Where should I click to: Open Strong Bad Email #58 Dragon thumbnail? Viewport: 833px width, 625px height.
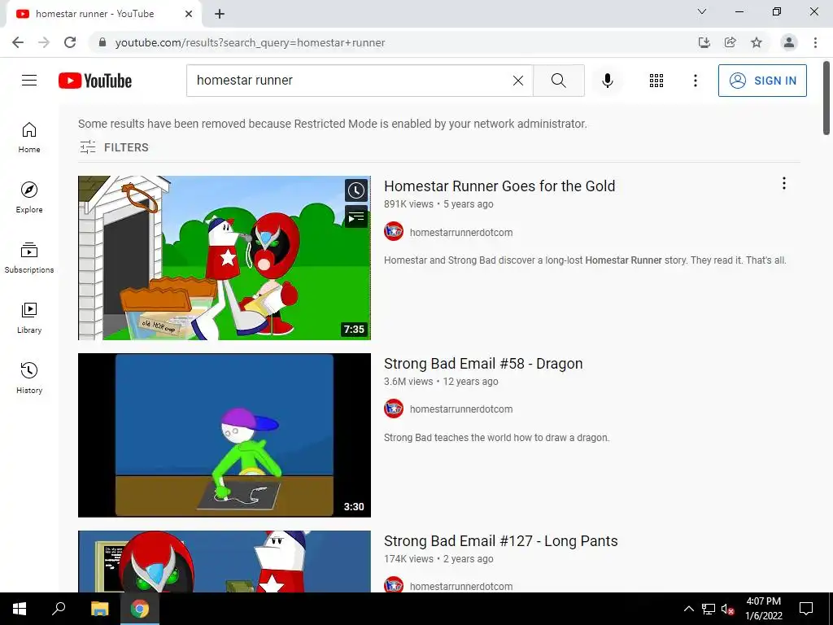click(225, 435)
